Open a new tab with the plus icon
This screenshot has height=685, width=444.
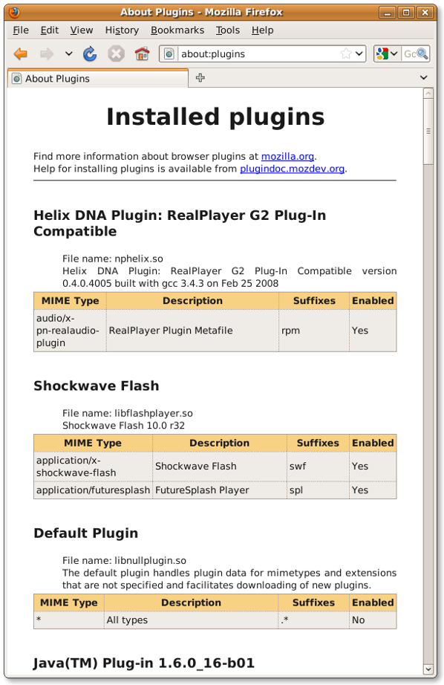click(200, 78)
